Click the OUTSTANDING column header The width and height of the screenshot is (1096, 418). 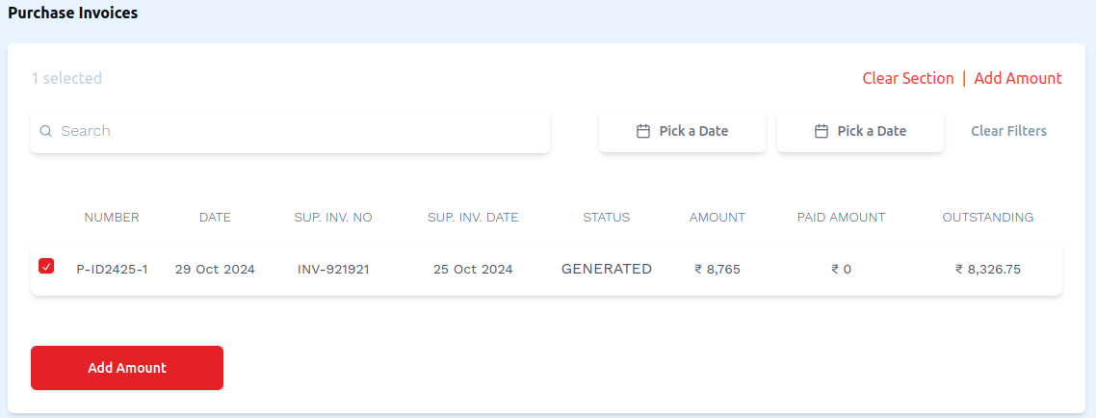[988, 218]
